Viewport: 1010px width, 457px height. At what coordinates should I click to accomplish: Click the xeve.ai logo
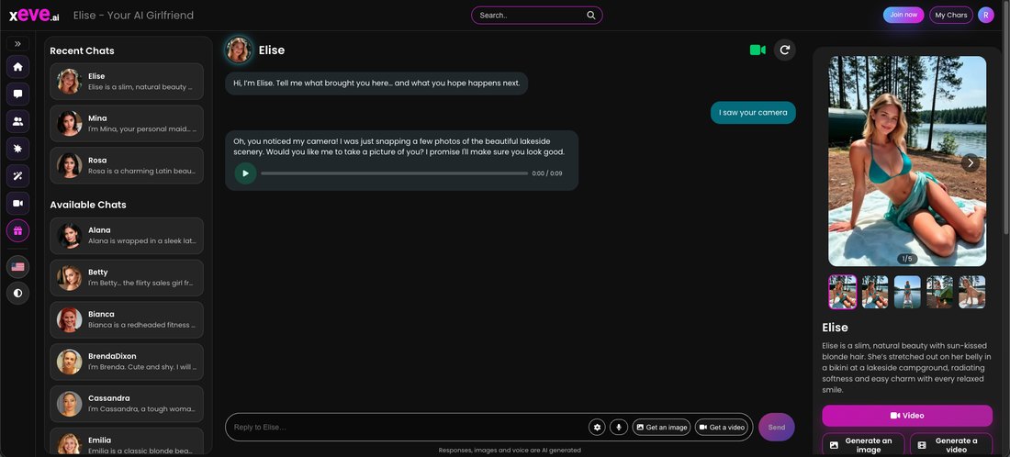point(33,16)
